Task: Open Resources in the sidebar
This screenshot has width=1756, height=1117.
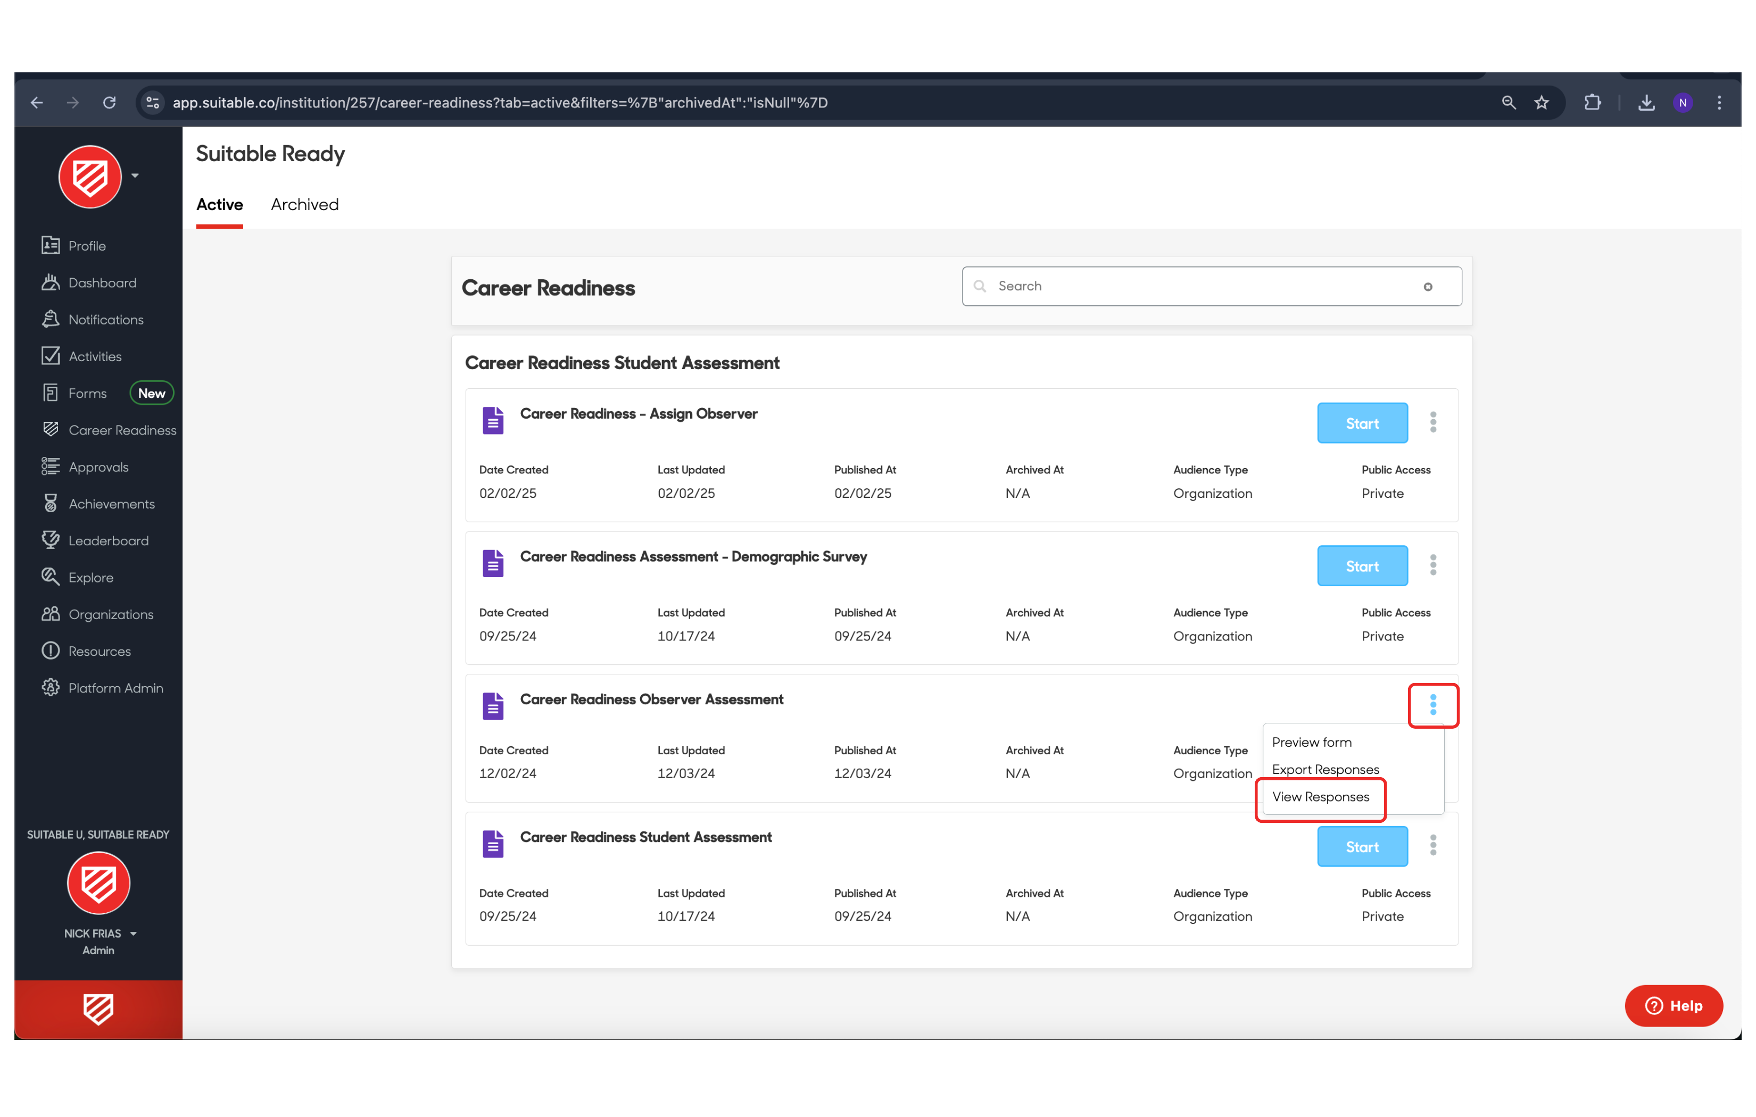Action: coord(87,651)
